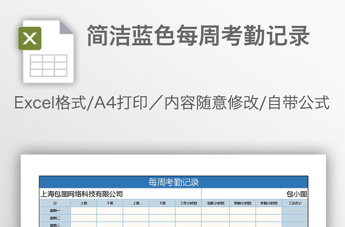Click the 加班小时数 cell in 星期二 row
The width and height of the screenshot is (345, 227).
tap(216, 218)
